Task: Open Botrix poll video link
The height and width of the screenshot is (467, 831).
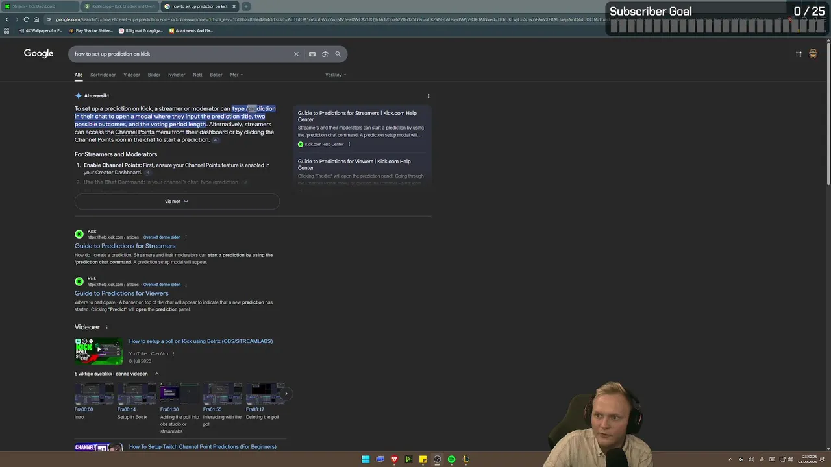Action: pos(201,341)
